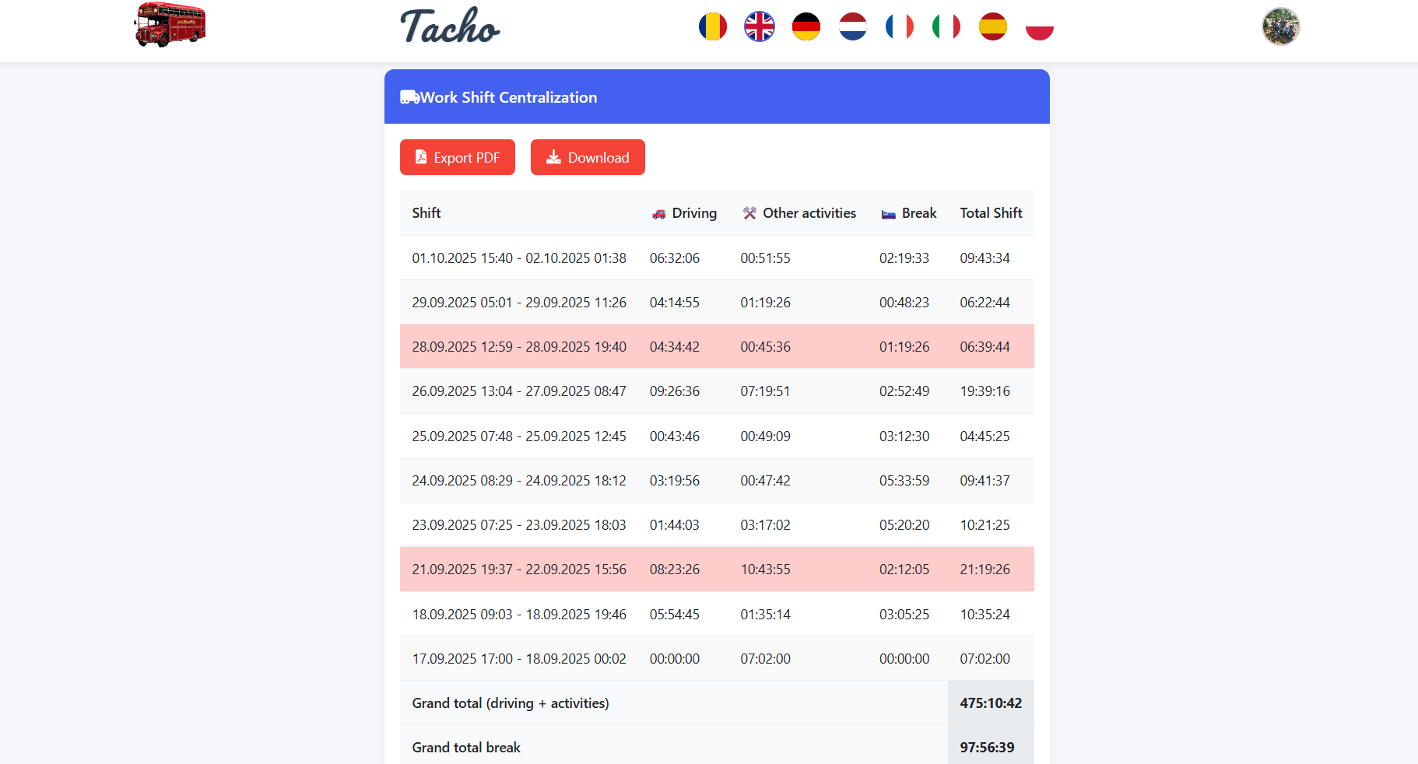Click the Tacho site title
The width and height of the screenshot is (1418, 764).
point(450,26)
